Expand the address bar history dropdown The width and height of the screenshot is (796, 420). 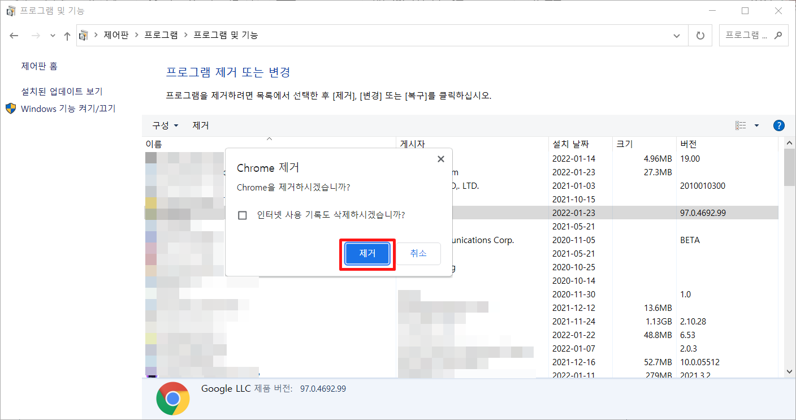point(677,36)
